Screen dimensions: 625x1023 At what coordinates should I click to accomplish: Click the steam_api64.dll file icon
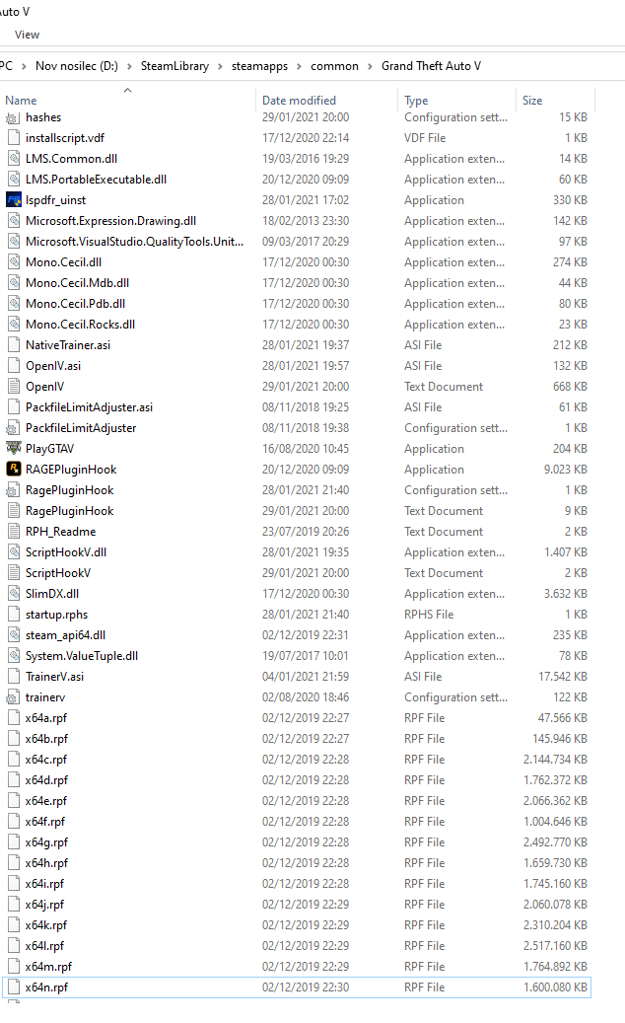pyautogui.click(x=13, y=634)
